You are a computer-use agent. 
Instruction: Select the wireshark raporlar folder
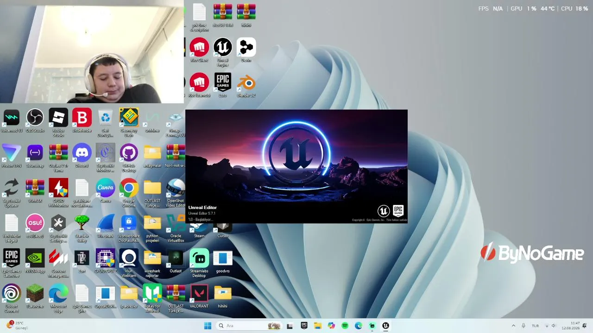[152, 264]
